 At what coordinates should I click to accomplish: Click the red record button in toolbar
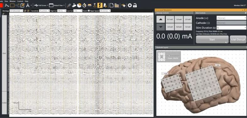[1, 5]
